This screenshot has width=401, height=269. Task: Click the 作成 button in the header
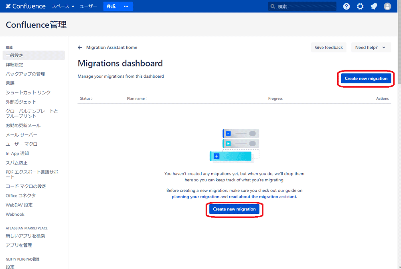[x=111, y=6]
